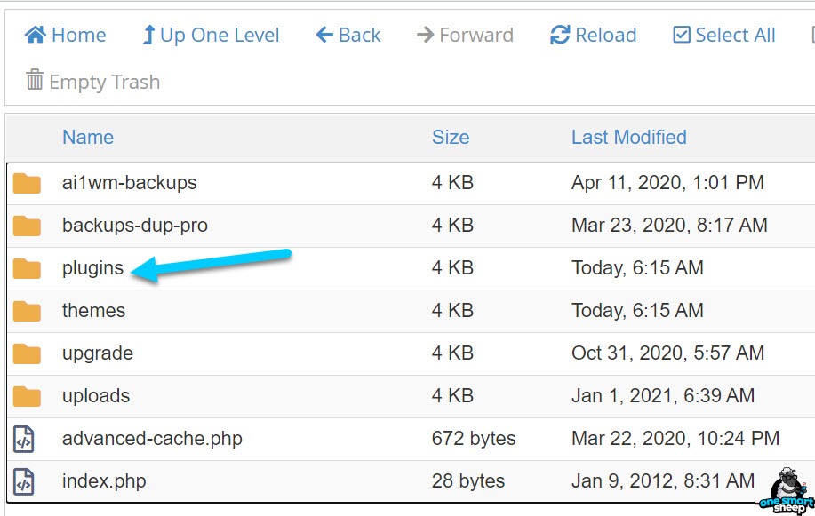Click the 28 bytes size cell
815x516 pixels.
pos(468,481)
